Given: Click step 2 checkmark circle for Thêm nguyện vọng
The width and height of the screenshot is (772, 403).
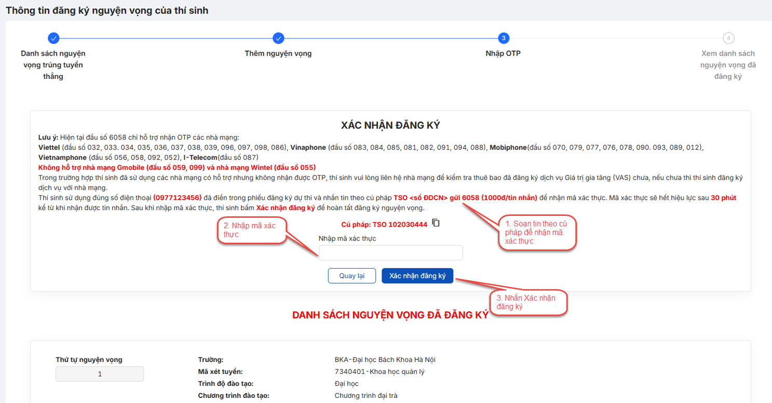Looking at the screenshot, I should [x=278, y=38].
